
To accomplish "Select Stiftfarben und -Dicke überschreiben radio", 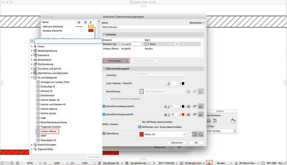I will (x=140, y=127).
